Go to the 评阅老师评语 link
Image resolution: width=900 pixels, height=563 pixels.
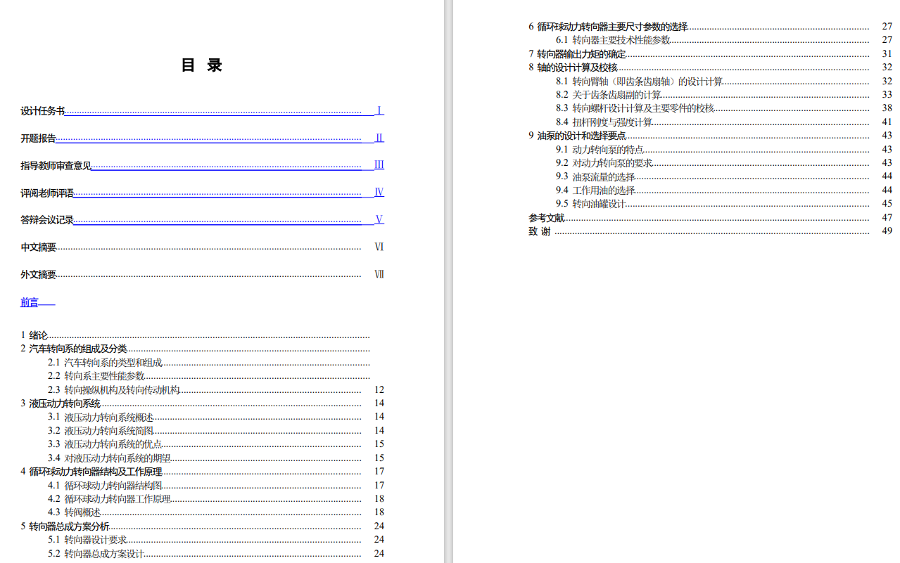point(202,193)
